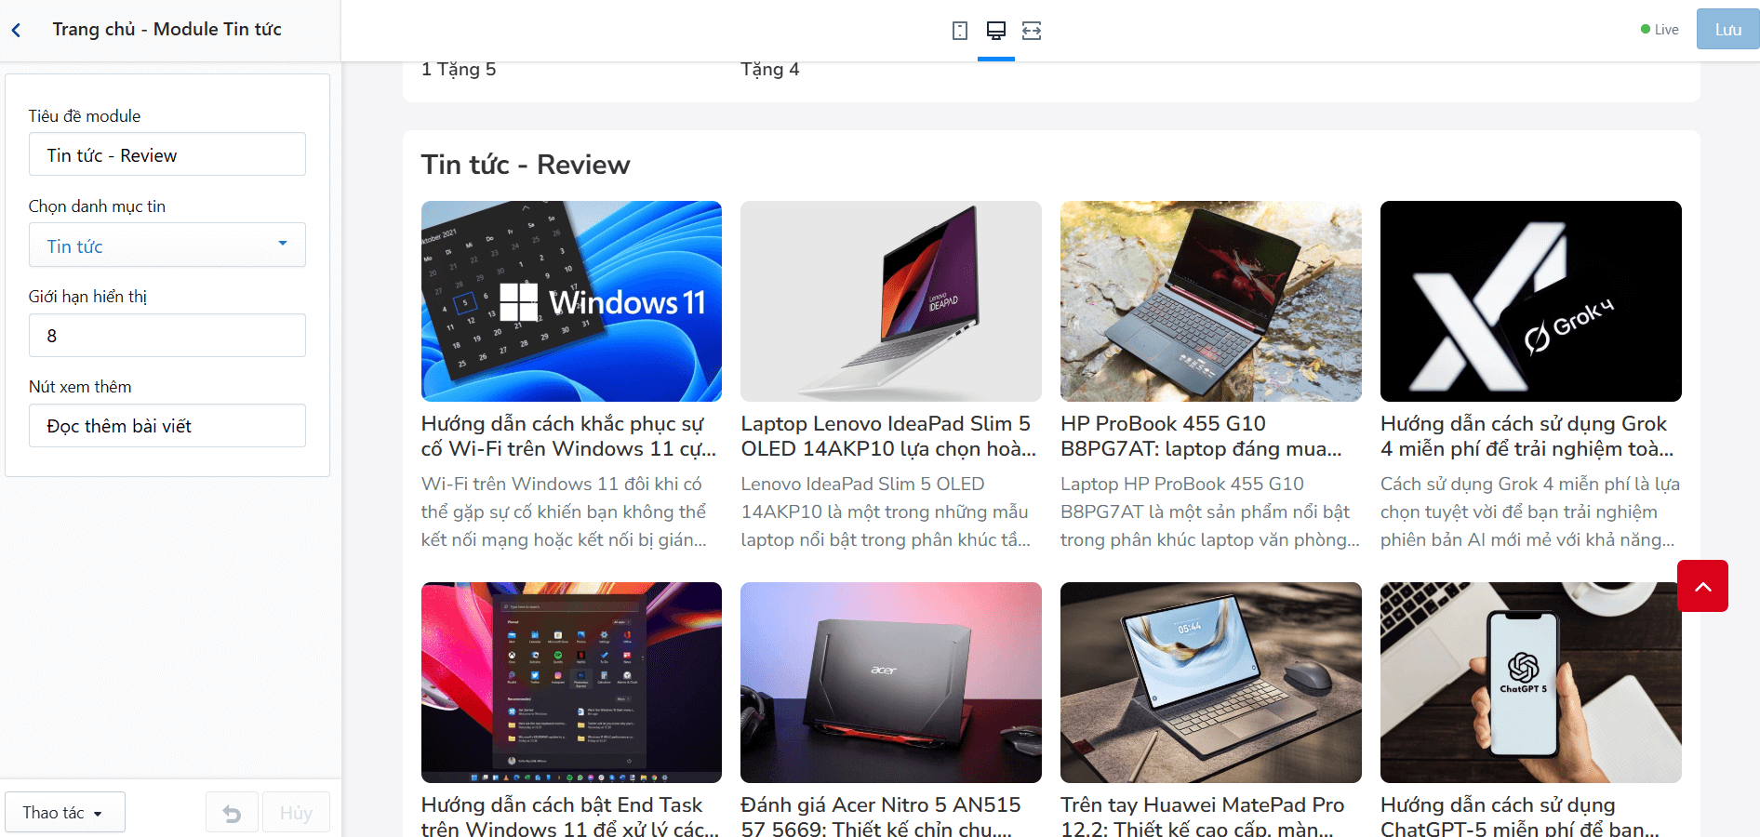The width and height of the screenshot is (1760, 837).
Task: Click the Lưu save button
Action: [x=1727, y=29]
